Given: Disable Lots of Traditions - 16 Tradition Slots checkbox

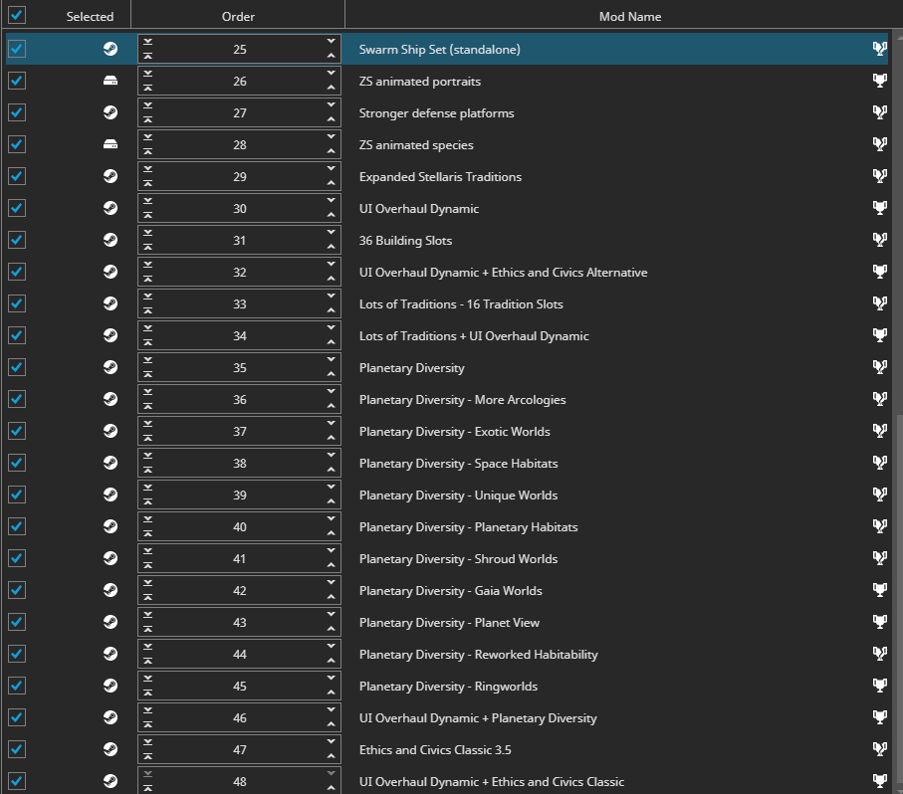Looking at the screenshot, I should [17, 303].
